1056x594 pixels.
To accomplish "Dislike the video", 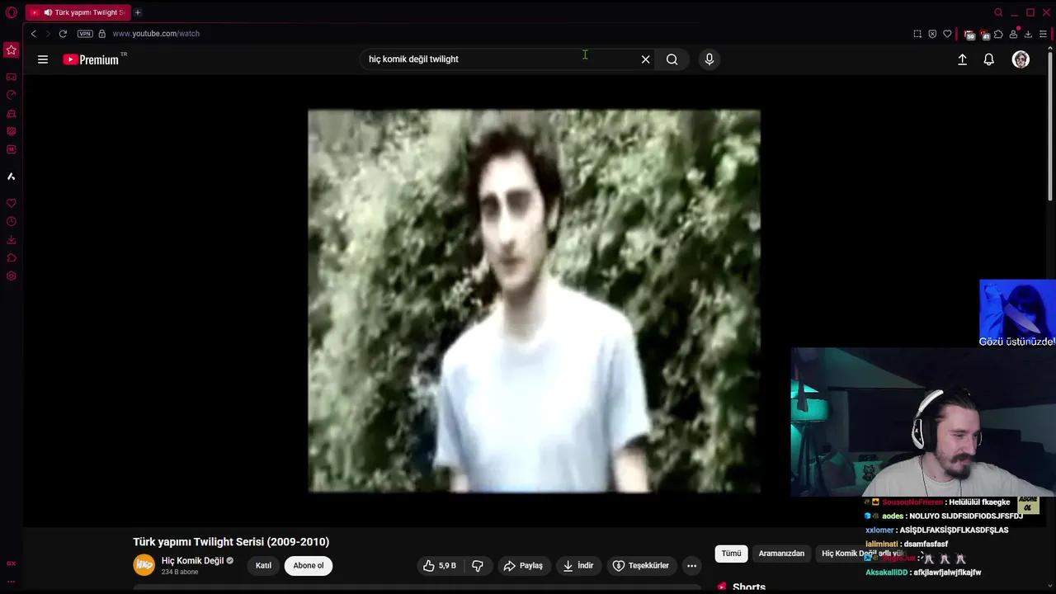I will (478, 566).
